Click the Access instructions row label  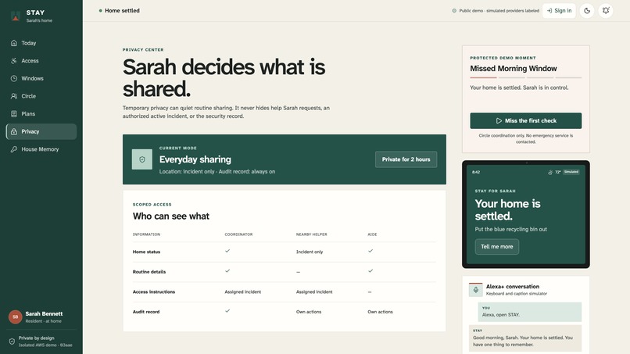pos(154,291)
